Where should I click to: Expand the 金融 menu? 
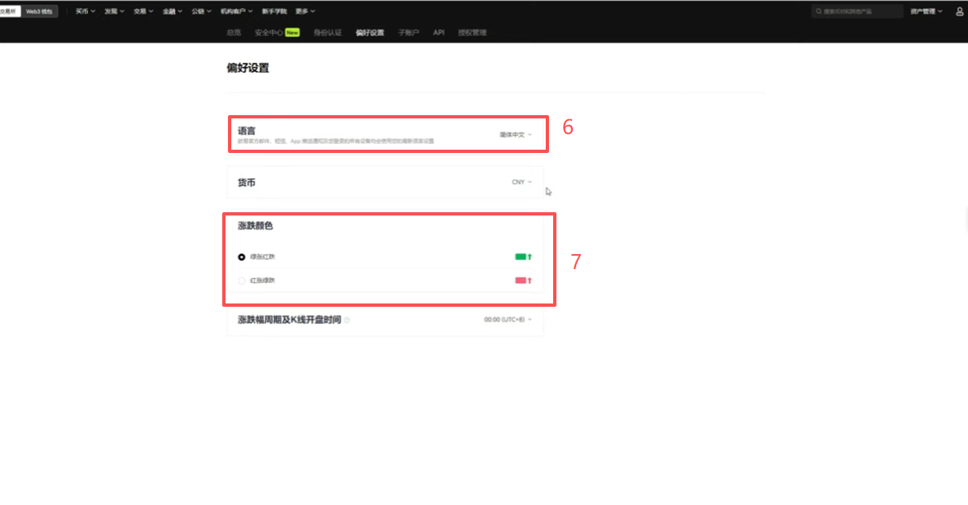[x=172, y=11]
